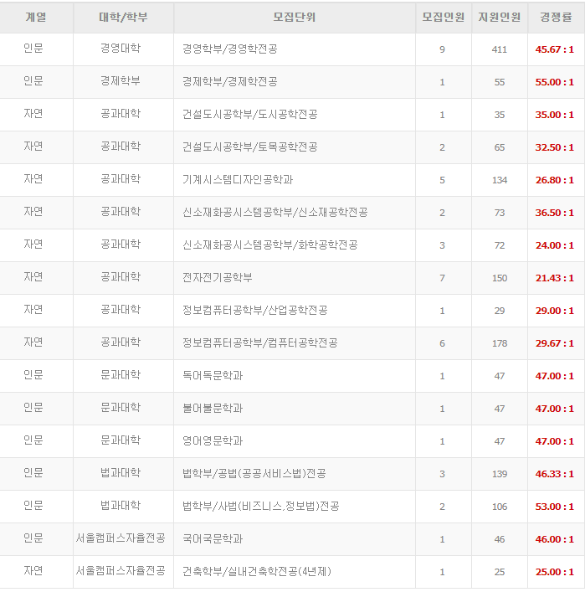This screenshot has height=592, width=585.
Task: Click applicant count 55
Action: point(500,82)
